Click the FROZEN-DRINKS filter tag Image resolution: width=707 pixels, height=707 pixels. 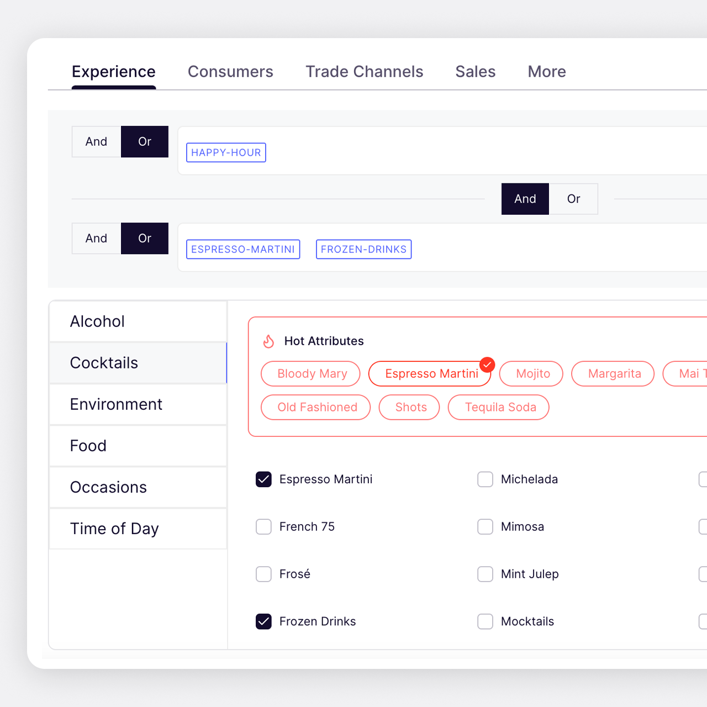coord(363,250)
